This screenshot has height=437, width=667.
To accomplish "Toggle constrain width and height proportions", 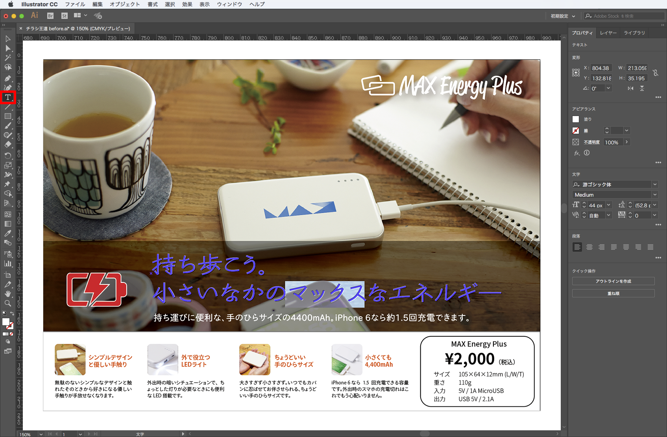I will pyautogui.click(x=656, y=73).
